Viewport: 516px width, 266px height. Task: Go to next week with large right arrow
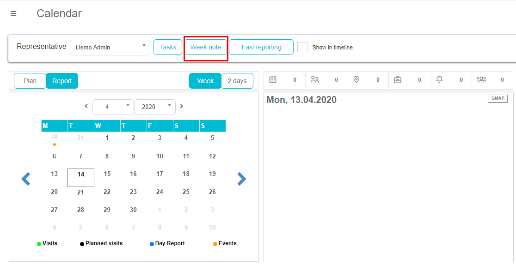241,179
